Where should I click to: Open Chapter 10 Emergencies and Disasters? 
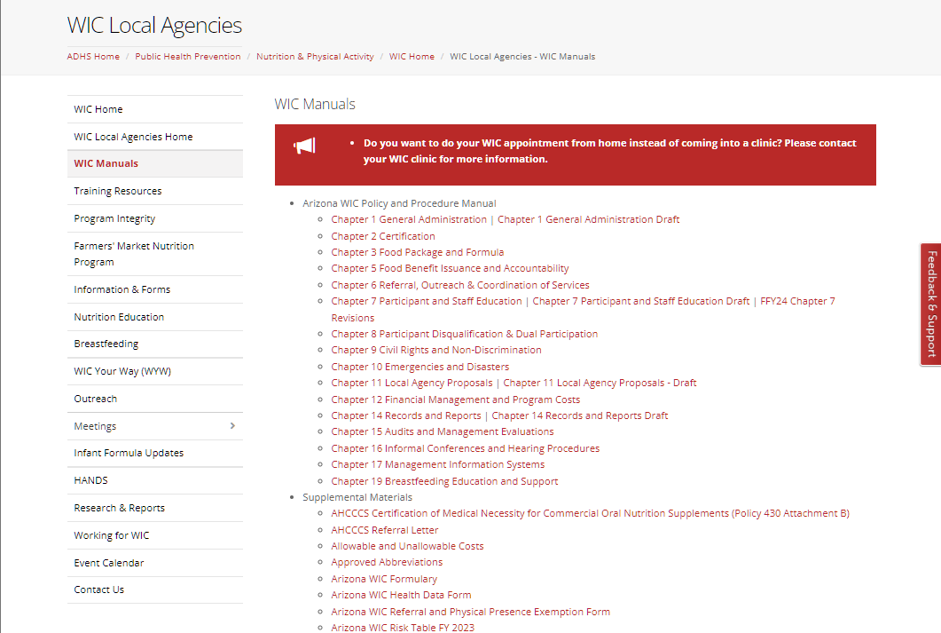(420, 367)
